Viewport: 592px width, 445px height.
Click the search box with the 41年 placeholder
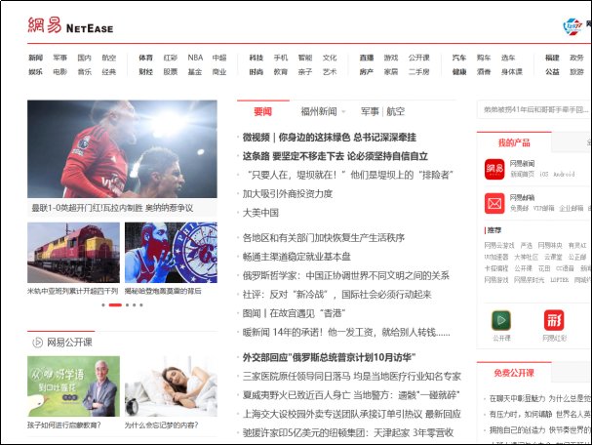pyautogui.click(x=533, y=110)
